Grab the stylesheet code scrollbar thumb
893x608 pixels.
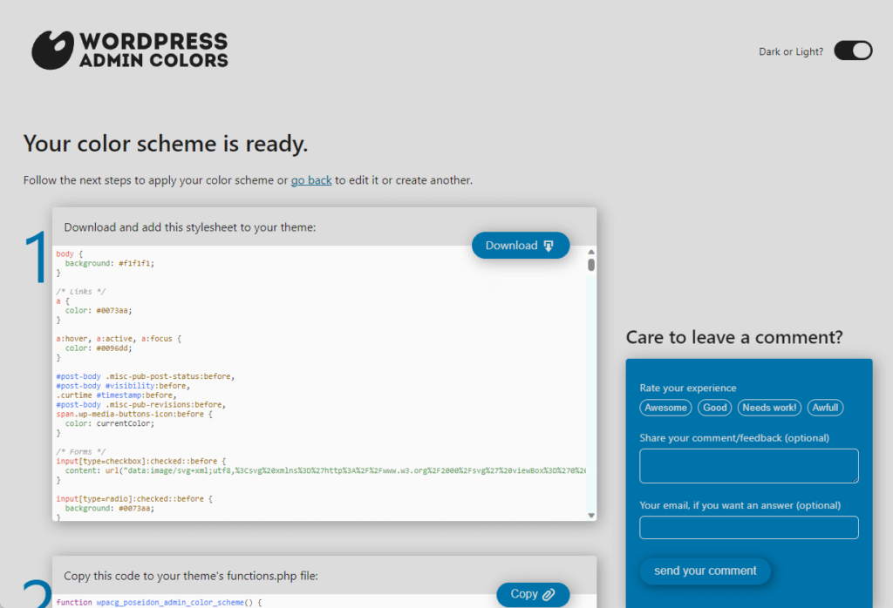coord(591,265)
